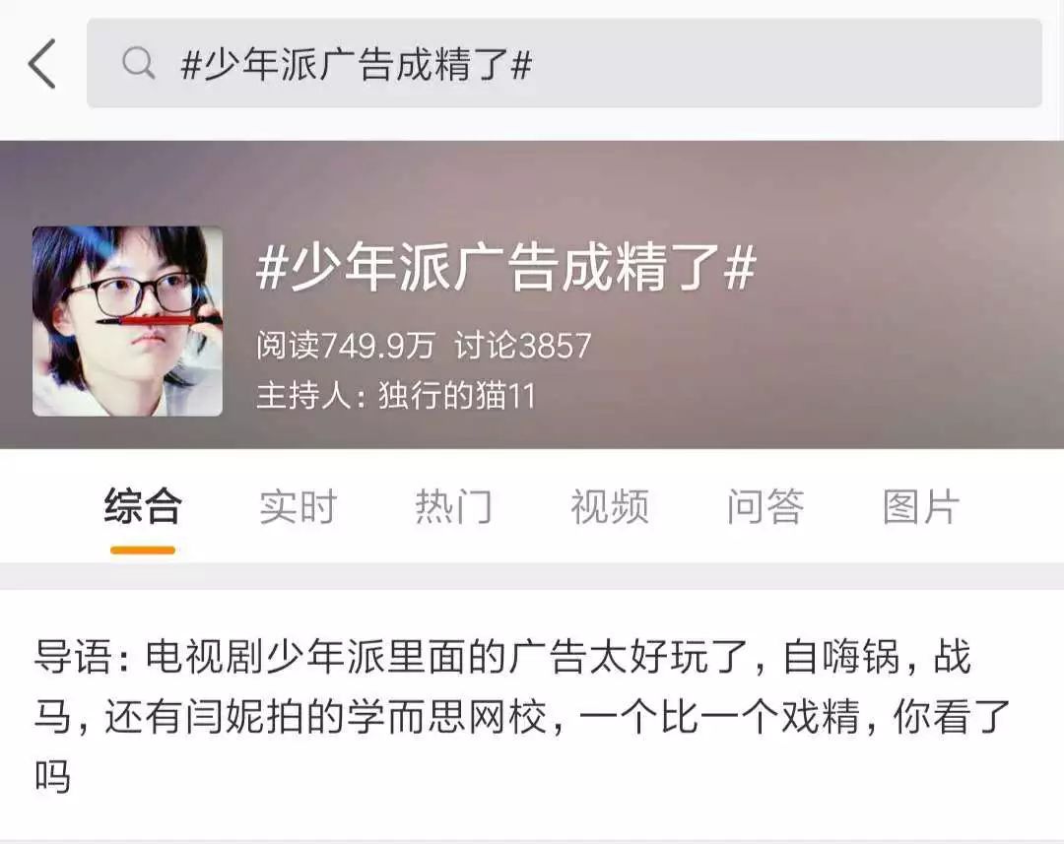Click the orange indicator under 综合
1064x844 pixels.
(143, 551)
